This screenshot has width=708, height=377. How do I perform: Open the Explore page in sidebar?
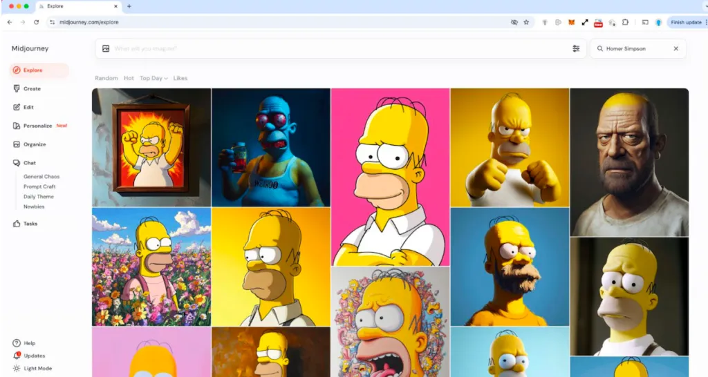click(x=32, y=70)
